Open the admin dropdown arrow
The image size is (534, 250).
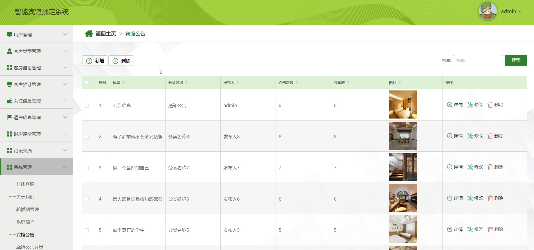[x=520, y=12]
